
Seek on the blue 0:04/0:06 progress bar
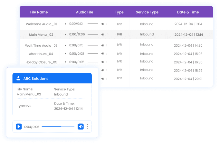click(x=58, y=127)
